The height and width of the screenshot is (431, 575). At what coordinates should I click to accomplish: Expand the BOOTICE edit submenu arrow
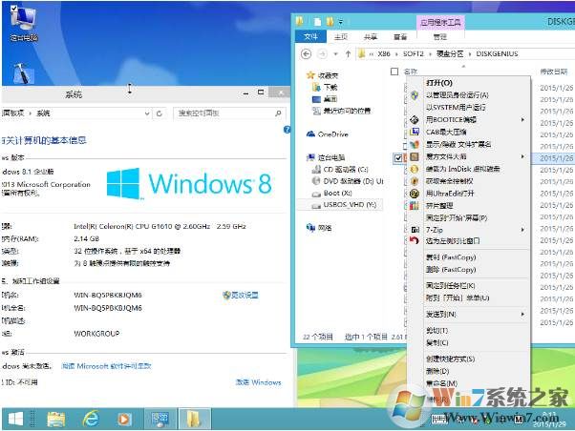(x=522, y=120)
